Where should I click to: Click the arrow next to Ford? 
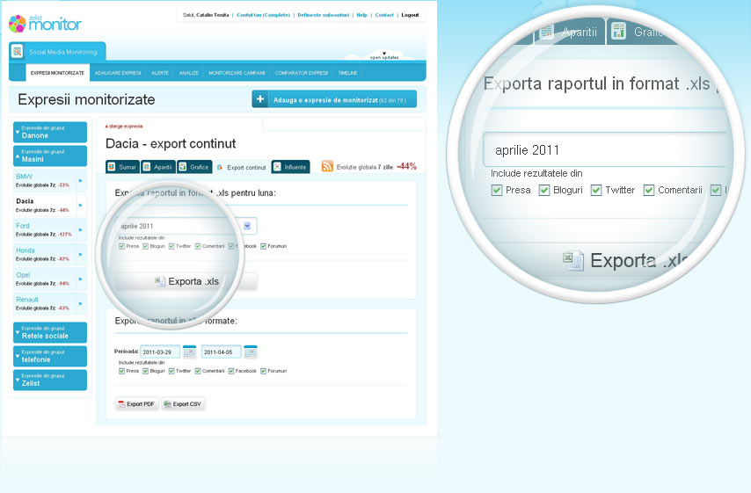coord(81,229)
